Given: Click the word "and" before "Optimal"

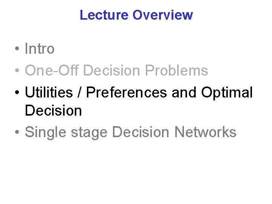Looking at the screenshot, I should 184,92.
